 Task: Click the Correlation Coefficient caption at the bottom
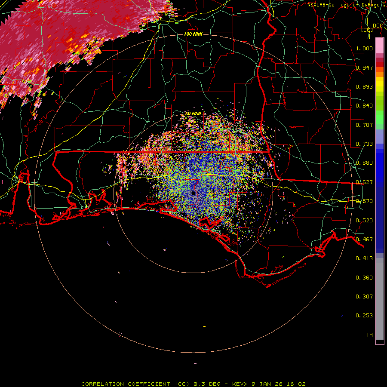coord(193,384)
